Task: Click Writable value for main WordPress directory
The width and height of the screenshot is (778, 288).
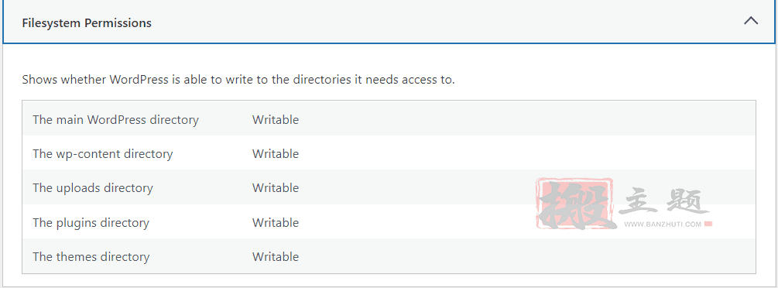Action: pyautogui.click(x=276, y=120)
